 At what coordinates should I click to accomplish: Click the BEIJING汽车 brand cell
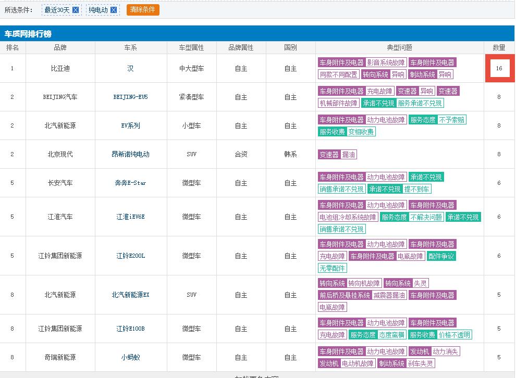pyautogui.click(x=60, y=97)
